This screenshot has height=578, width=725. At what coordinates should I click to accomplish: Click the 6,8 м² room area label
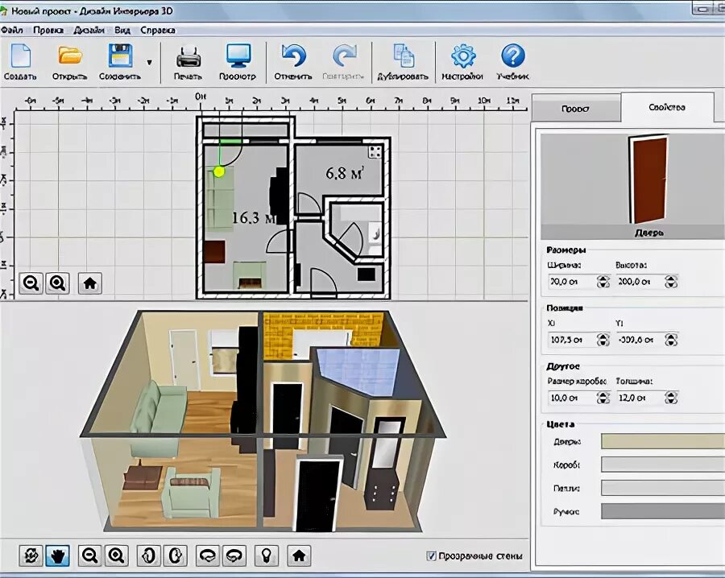(345, 173)
